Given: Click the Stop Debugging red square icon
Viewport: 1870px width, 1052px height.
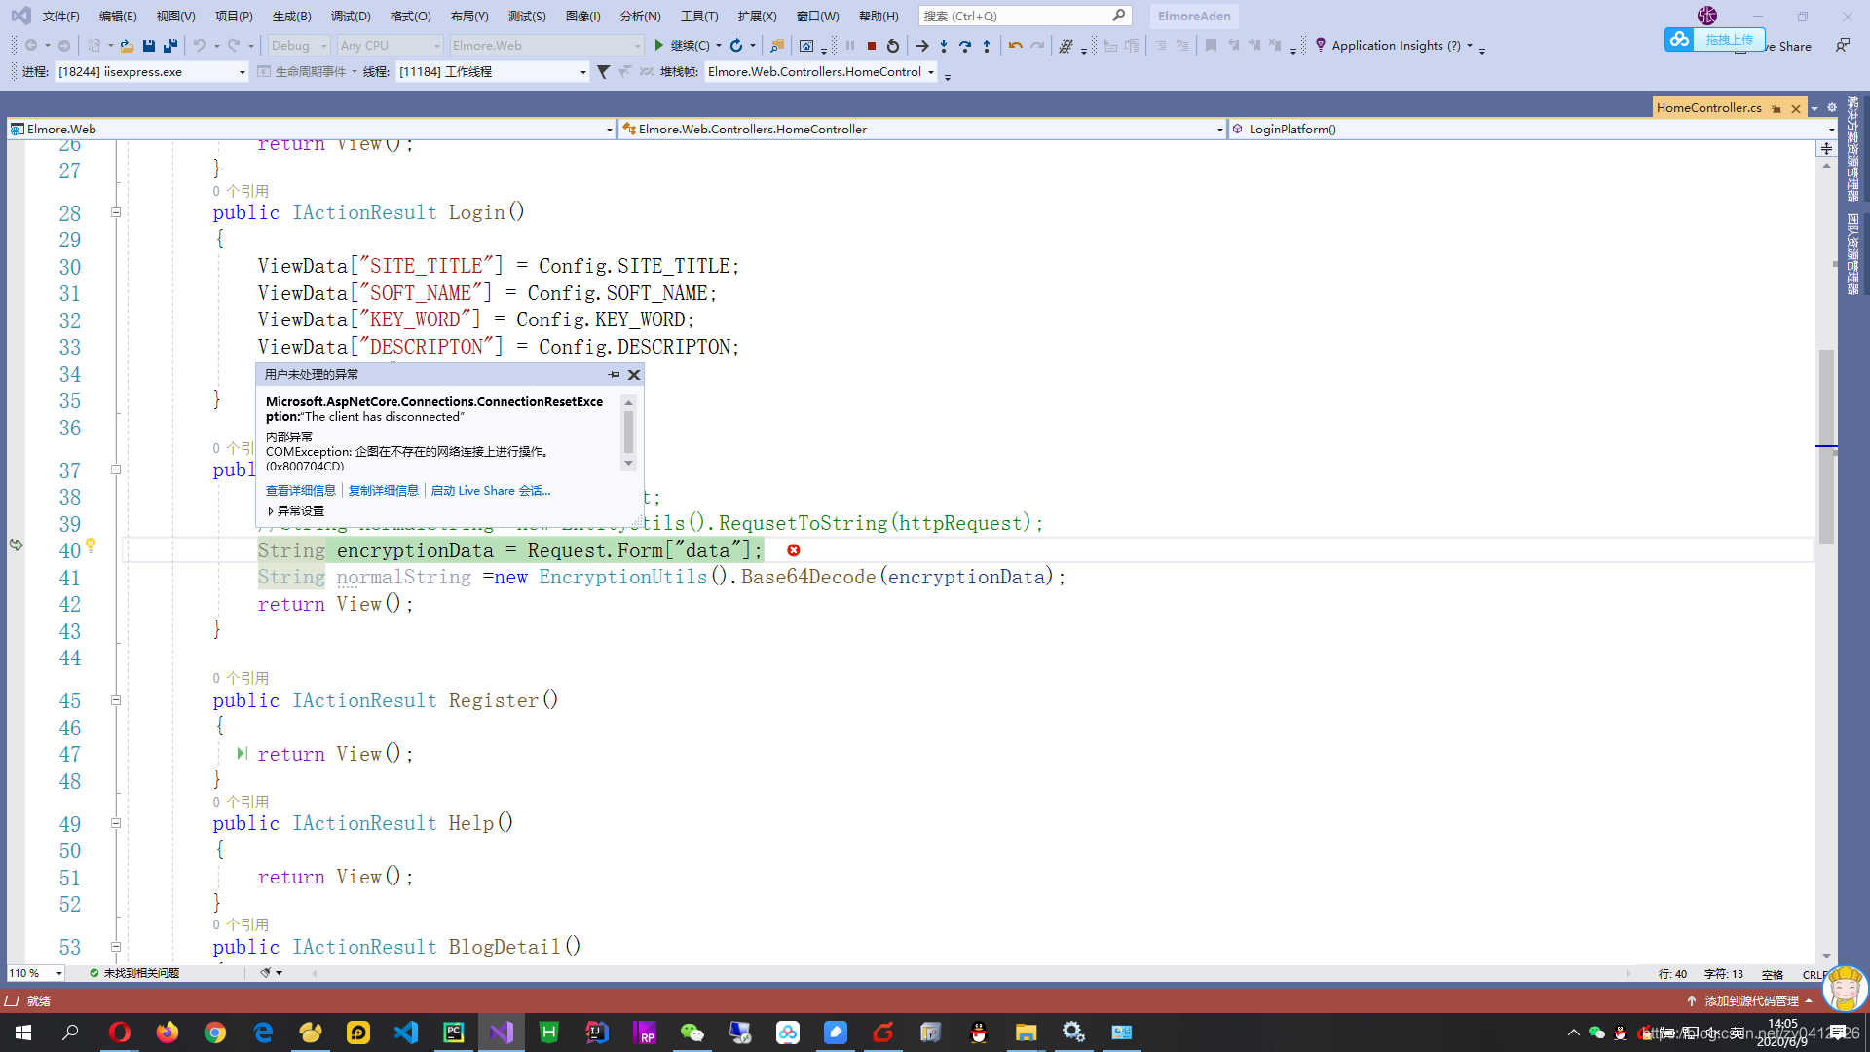Looking at the screenshot, I should 872,46.
